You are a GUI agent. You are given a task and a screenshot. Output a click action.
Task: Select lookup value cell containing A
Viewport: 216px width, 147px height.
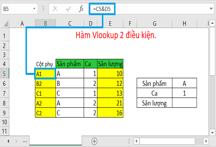point(185,83)
